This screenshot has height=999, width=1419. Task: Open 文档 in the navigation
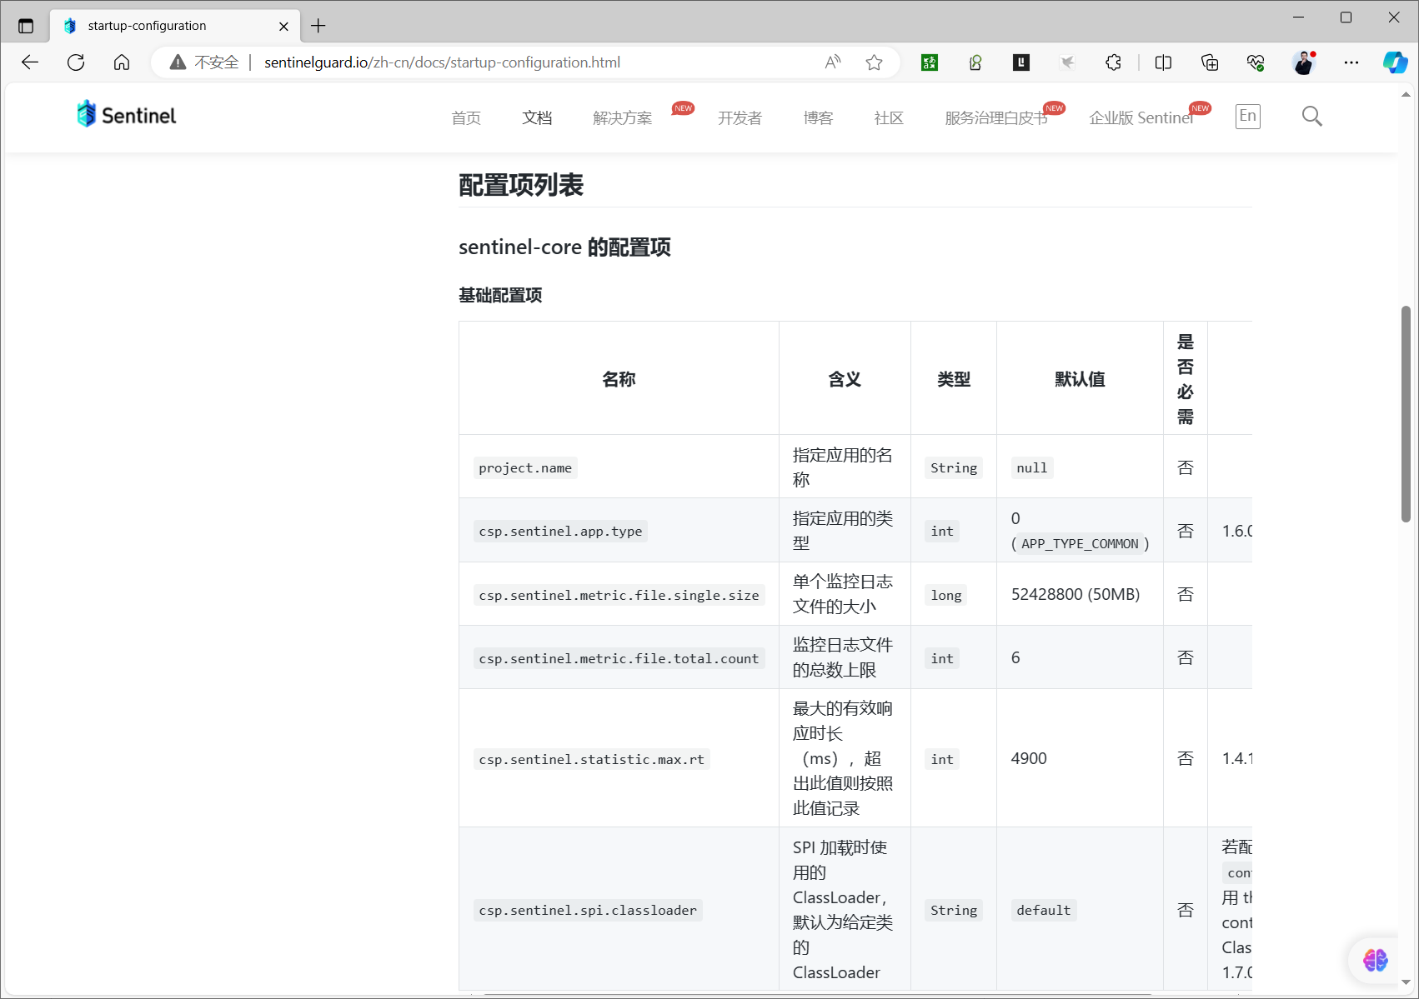[x=537, y=118]
